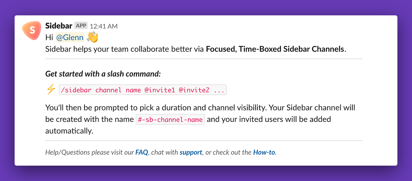The image size is (412, 181).
Task: Click the word Hi in the greeting
Action: pyautogui.click(x=49, y=37)
